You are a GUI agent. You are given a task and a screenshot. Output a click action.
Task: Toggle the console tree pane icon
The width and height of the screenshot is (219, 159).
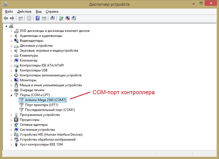point(21,18)
